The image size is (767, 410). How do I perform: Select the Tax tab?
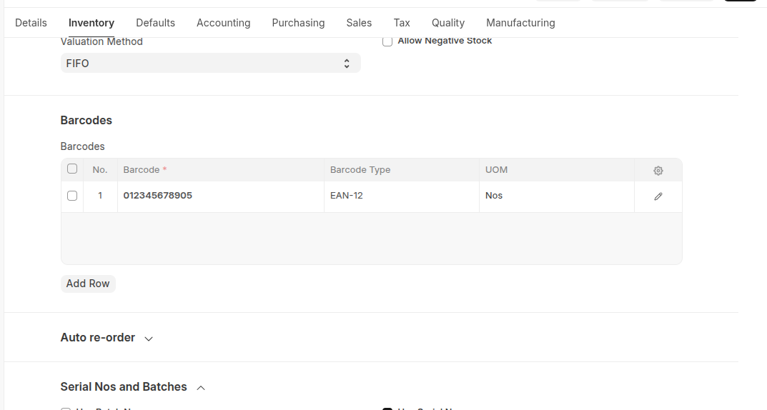point(402,23)
